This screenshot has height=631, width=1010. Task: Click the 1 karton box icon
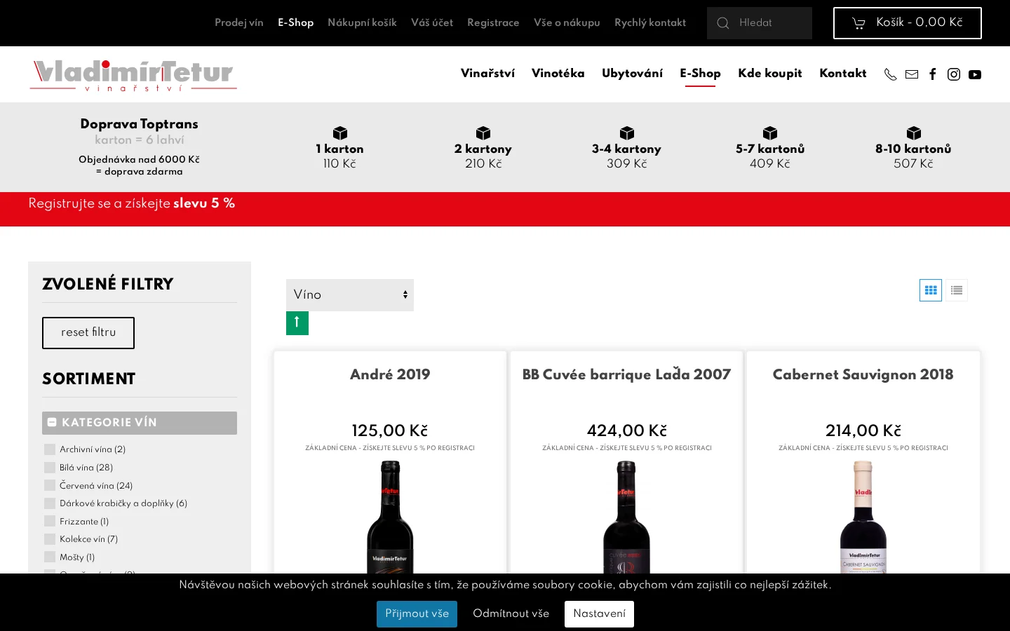point(340,133)
